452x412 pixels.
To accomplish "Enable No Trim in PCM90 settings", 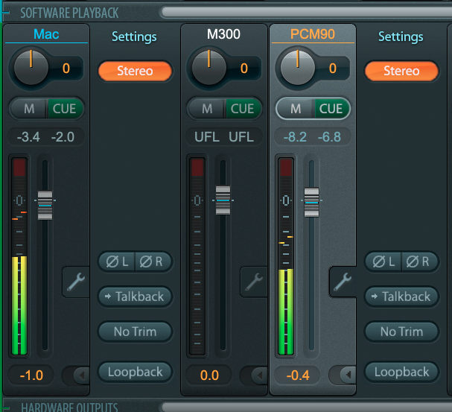I will [401, 332].
